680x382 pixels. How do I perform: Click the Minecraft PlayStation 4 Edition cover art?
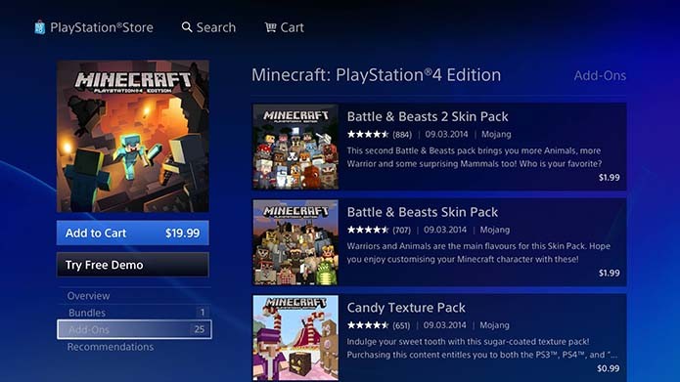[x=133, y=136]
